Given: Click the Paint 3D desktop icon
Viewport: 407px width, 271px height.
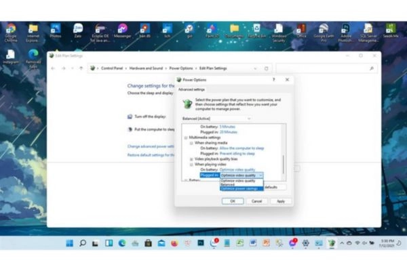Looking at the screenshot, I should click(x=212, y=31).
